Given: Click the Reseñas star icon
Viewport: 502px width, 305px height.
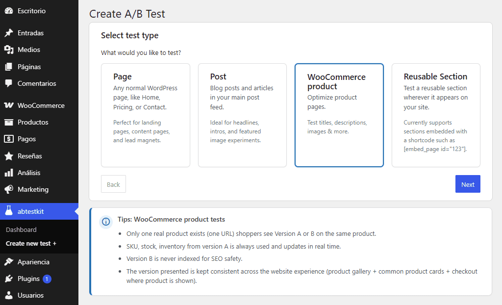Looking at the screenshot, I should pyautogui.click(x=9, y=156).
